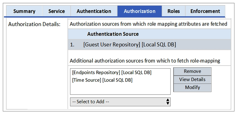This screenshot has width=237, height=114.
Task: Select the Time Source list entry
Action: pos(102,80)
